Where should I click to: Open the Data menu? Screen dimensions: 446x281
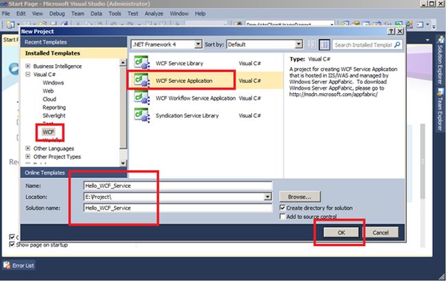pyautogui.click(x=97, y=13)
